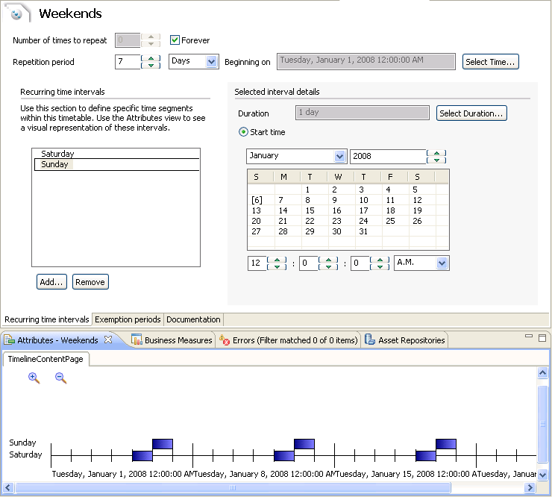
Task: Click the first Sunday bar in timeline
Action: [x=163, y=444]
